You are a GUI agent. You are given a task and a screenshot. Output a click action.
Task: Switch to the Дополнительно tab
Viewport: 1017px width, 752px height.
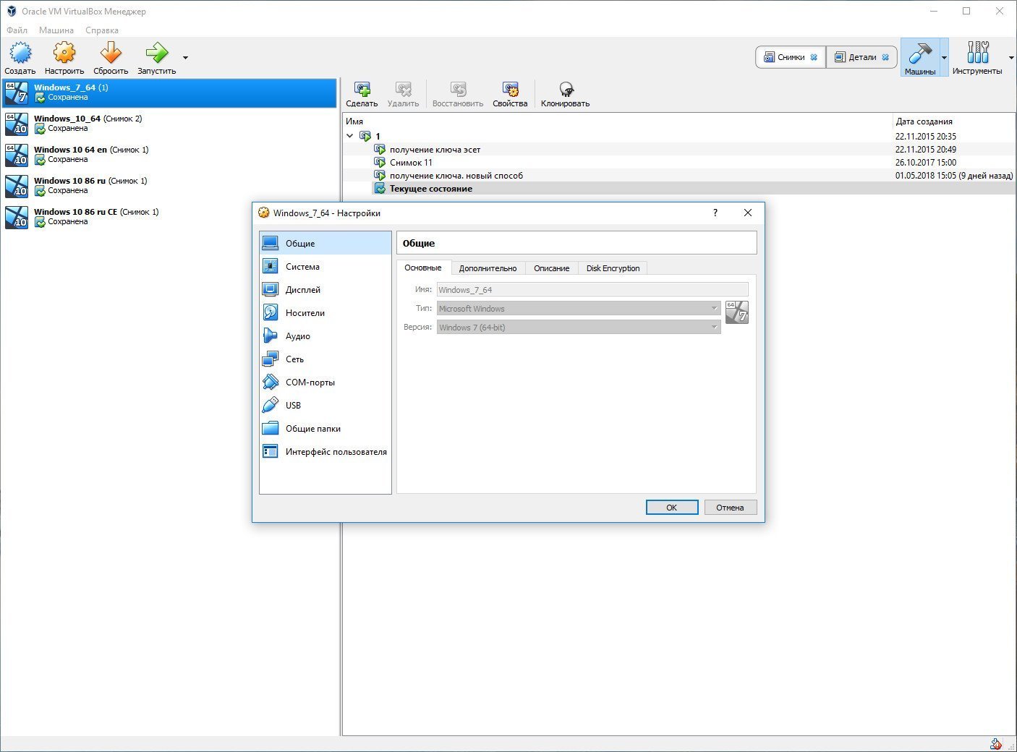click(x=488, y=268)
